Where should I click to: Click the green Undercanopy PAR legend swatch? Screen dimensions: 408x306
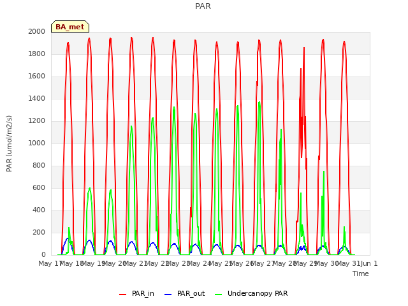click(219, 295)
